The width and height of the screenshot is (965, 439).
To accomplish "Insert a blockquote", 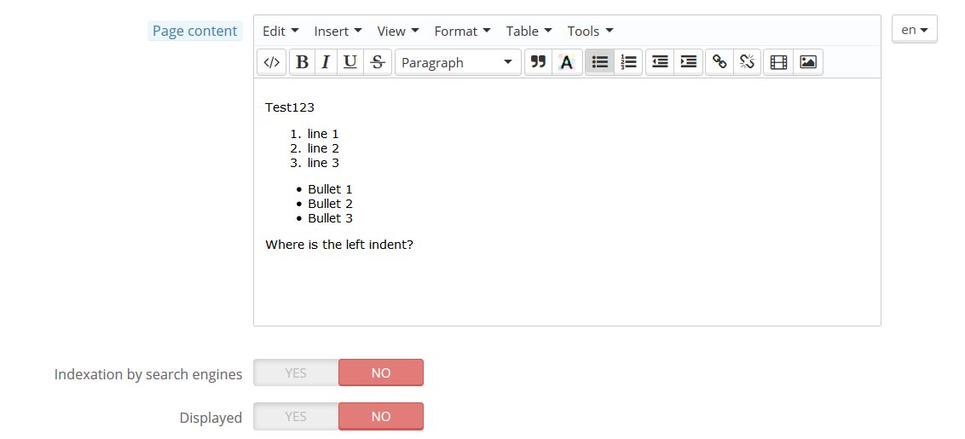I will (538, 62).
